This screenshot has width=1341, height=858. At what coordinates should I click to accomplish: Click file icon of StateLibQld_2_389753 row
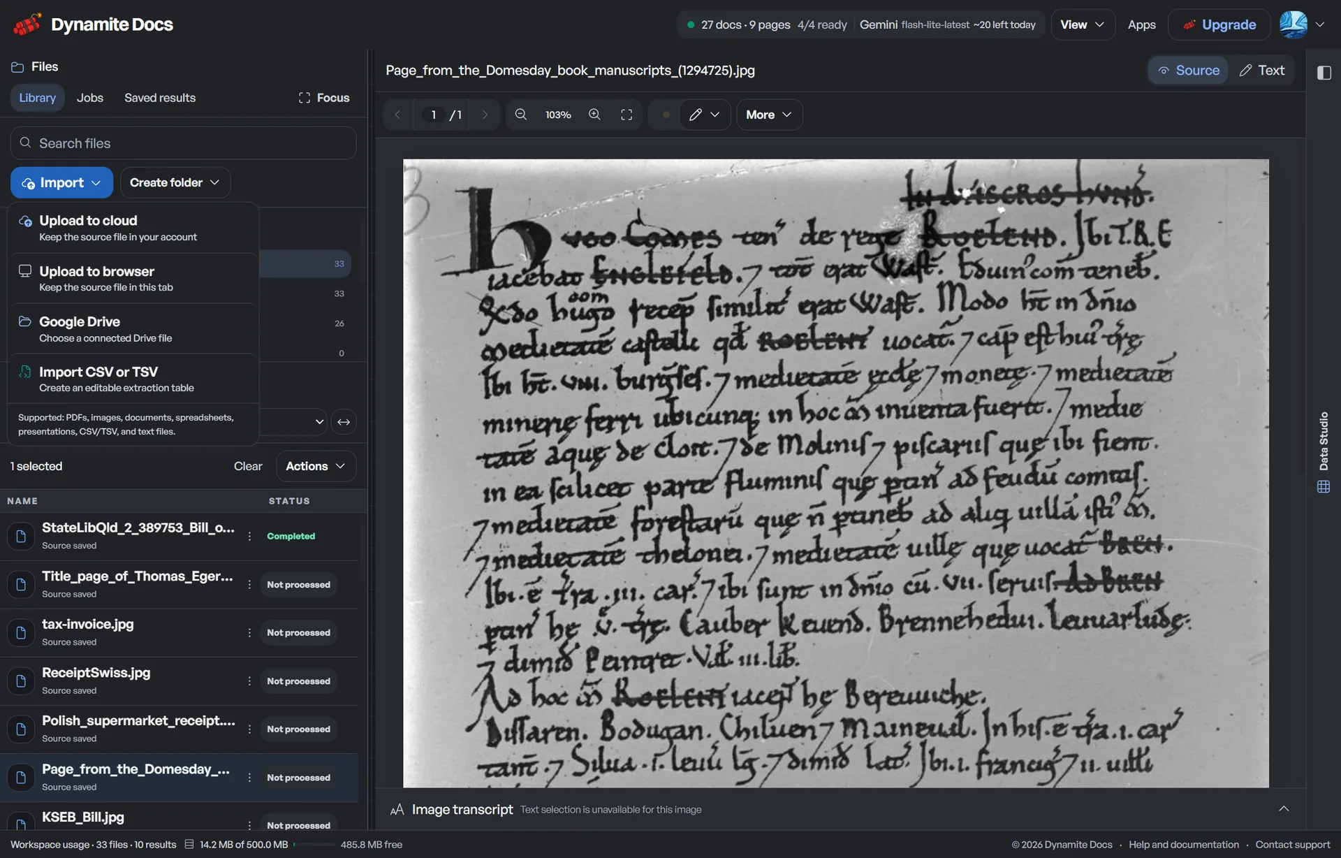pos(21,536)
